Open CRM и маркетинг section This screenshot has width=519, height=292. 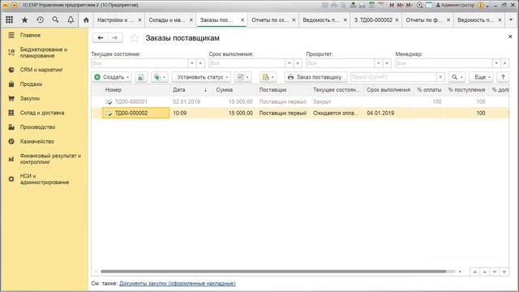[41, 70]
